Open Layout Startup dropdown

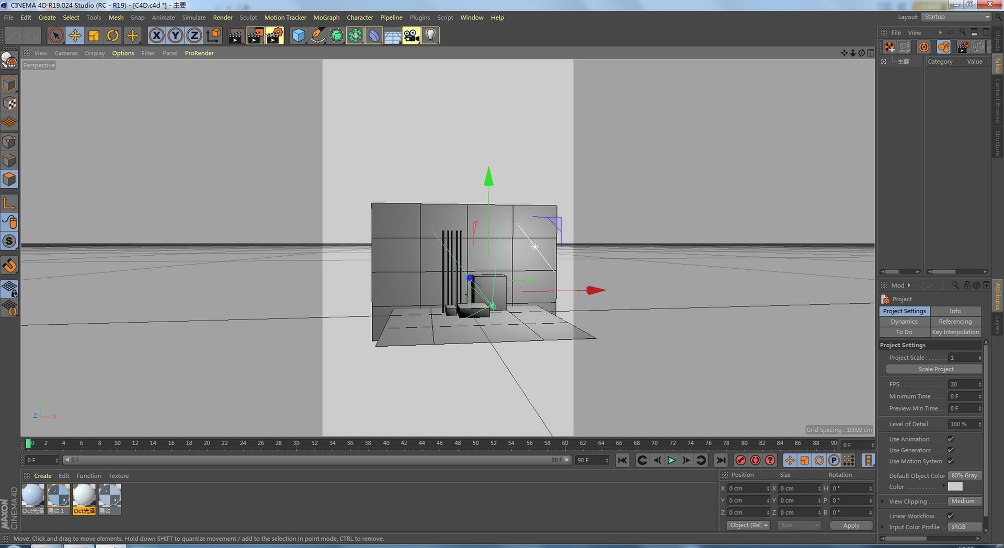coord(956,17)
